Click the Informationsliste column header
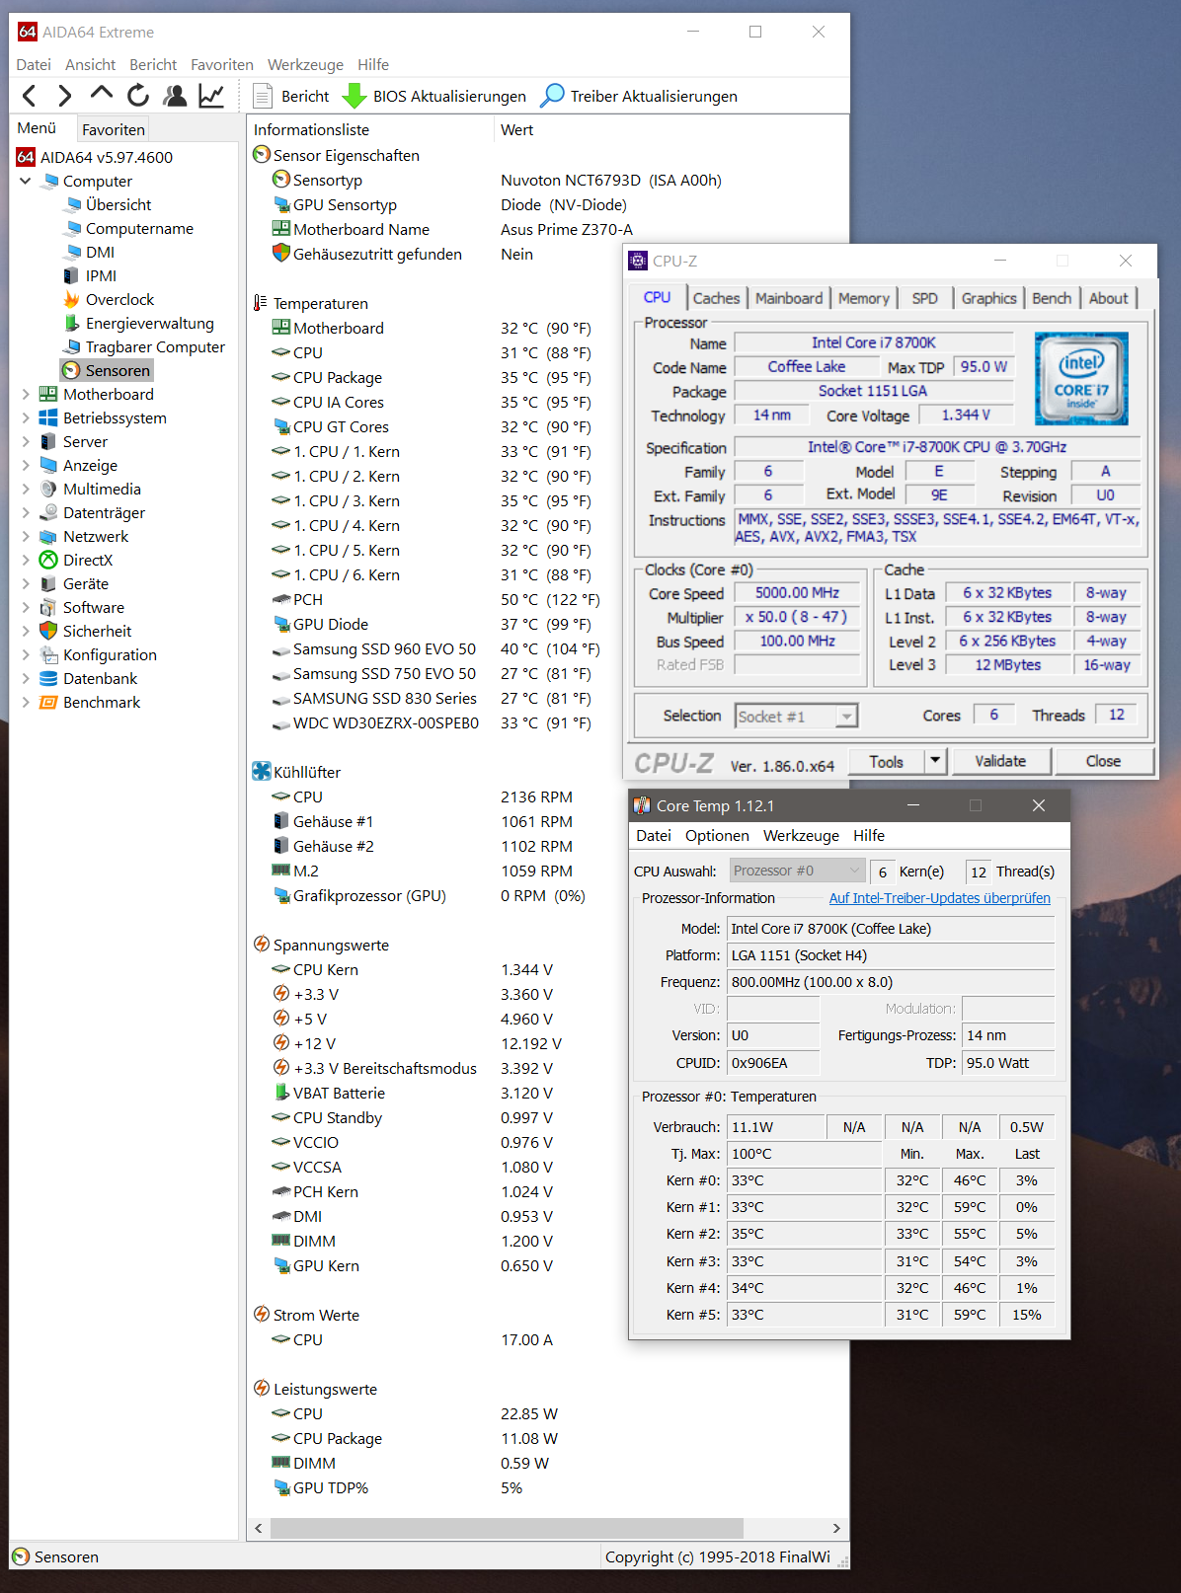Screen dimensions: 1181x1593 (369, 129)
